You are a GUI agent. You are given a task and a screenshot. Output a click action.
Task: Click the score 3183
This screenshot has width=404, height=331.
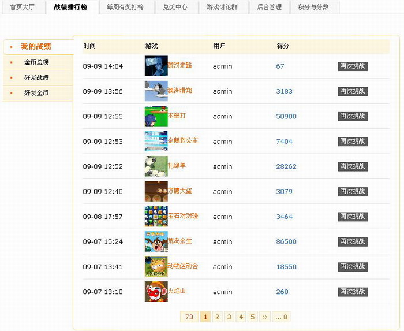pos(284,91)
